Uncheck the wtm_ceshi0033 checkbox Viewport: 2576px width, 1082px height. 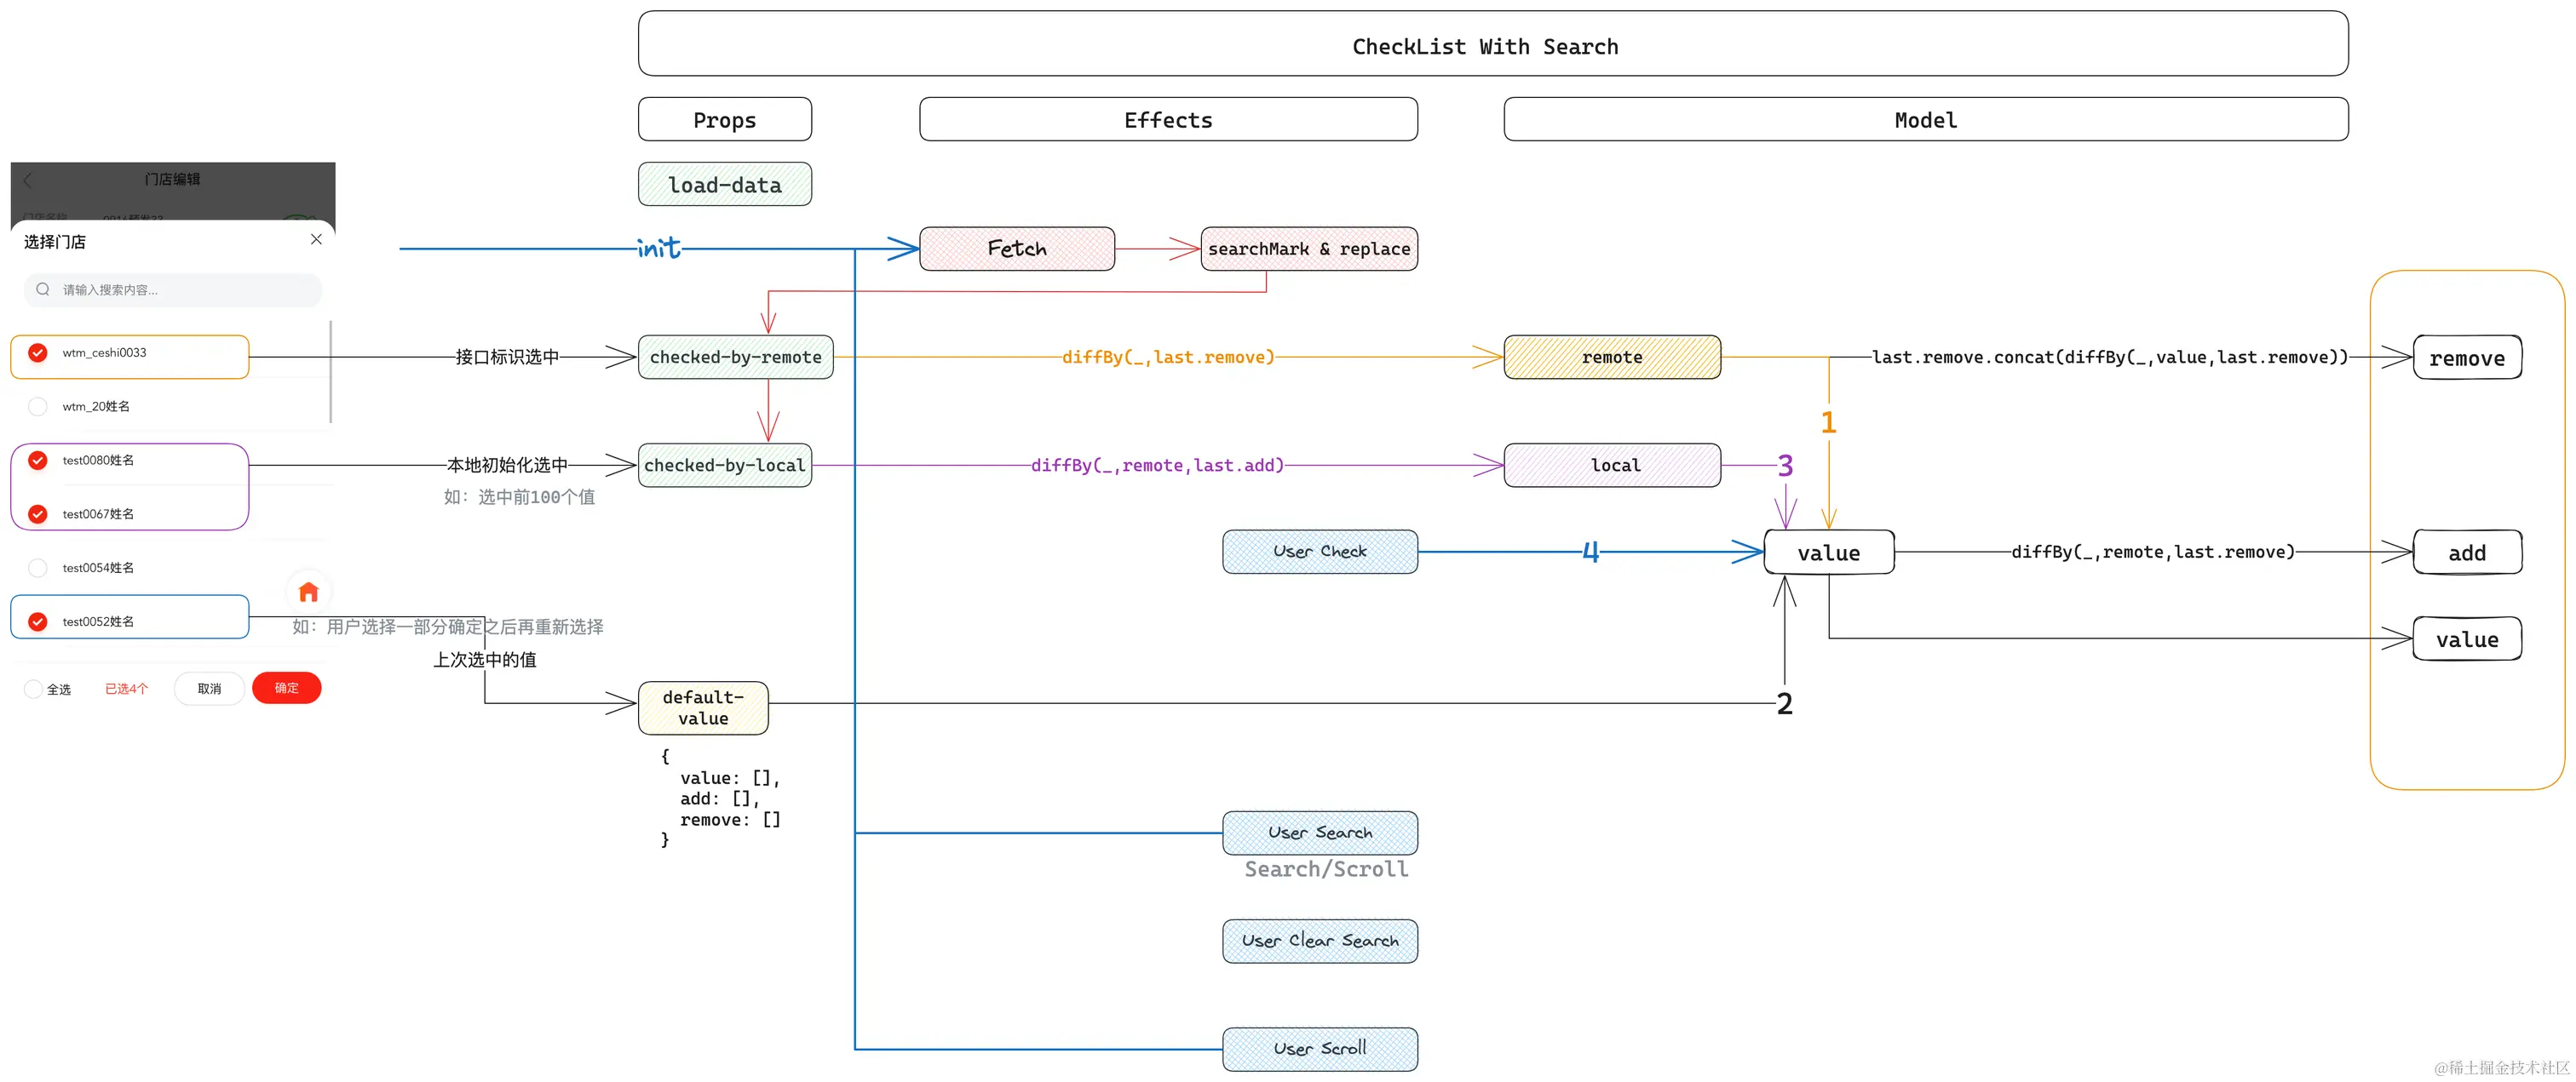pos(38,352)
